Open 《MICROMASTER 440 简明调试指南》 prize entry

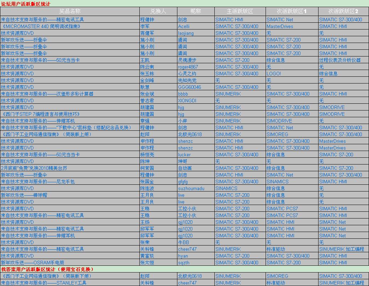41,26
